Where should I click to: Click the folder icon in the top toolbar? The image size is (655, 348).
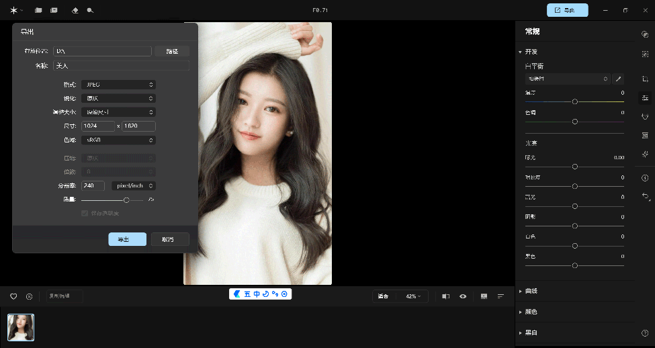pos(38,11)
